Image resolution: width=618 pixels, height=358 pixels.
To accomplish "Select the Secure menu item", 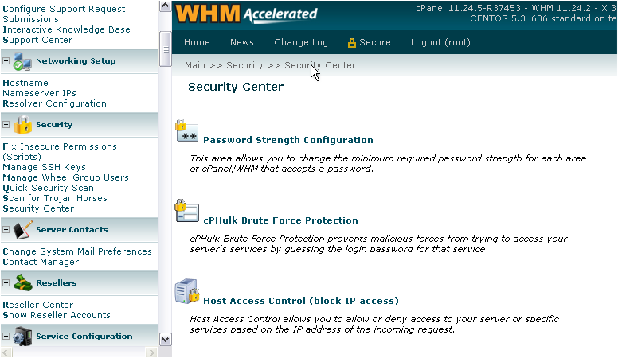I will coord(375,42).
